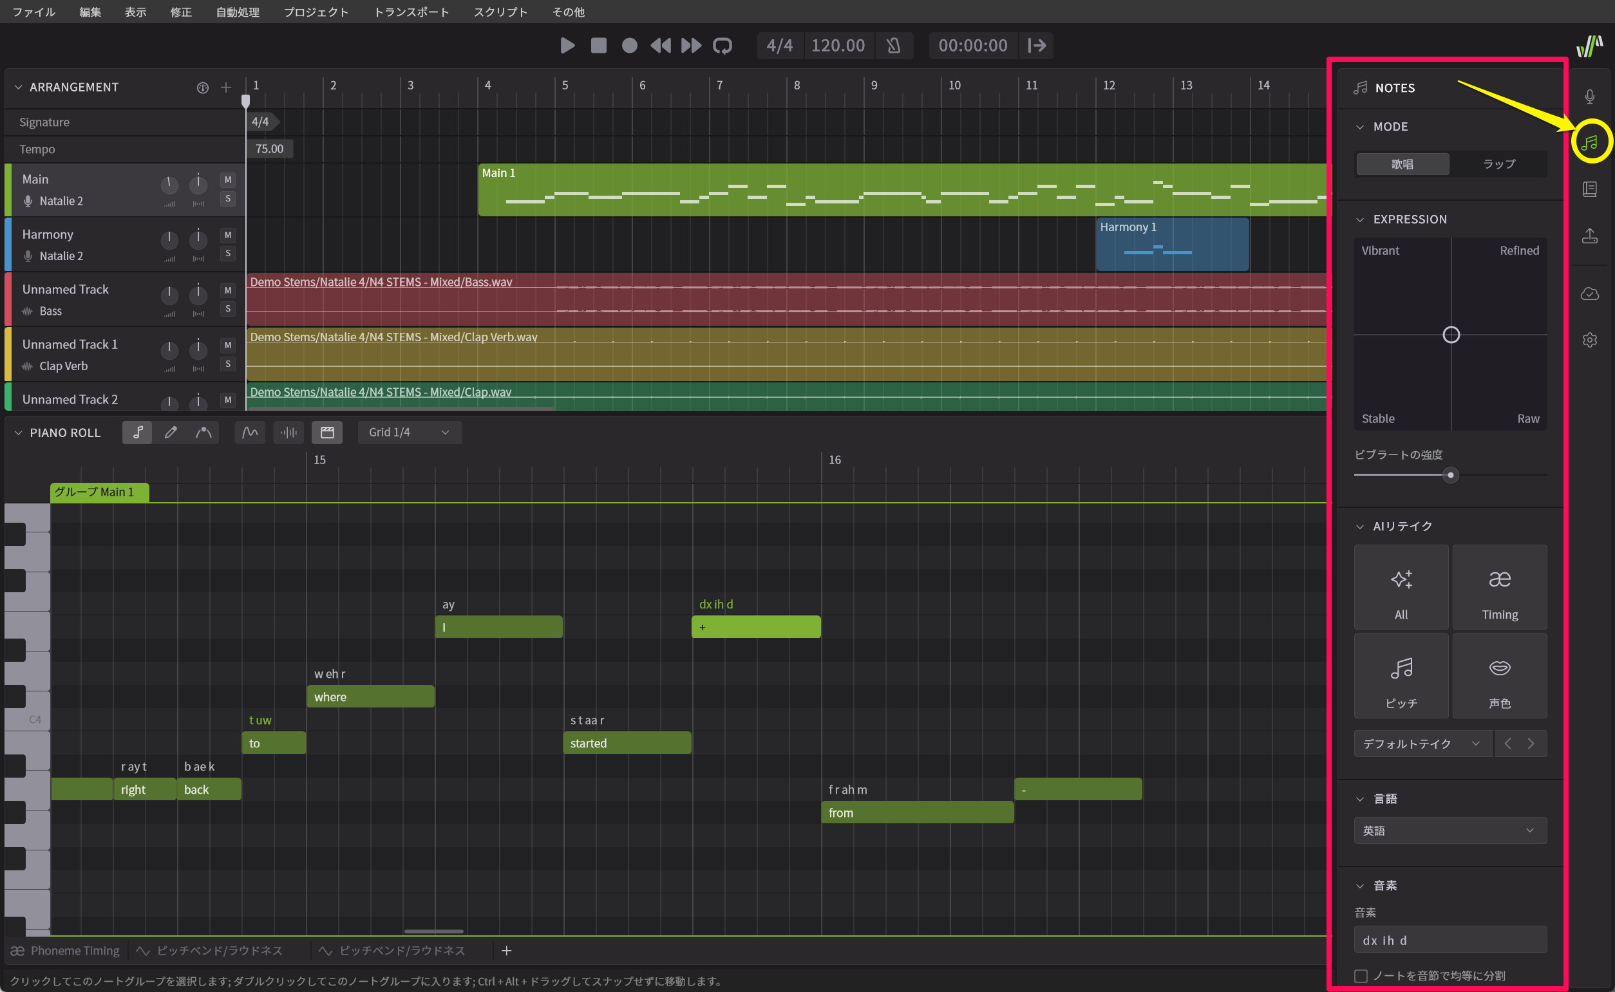Open the ファイル menu
The height and width of the screenshot is (992, 1615).
tap(33, 12)
